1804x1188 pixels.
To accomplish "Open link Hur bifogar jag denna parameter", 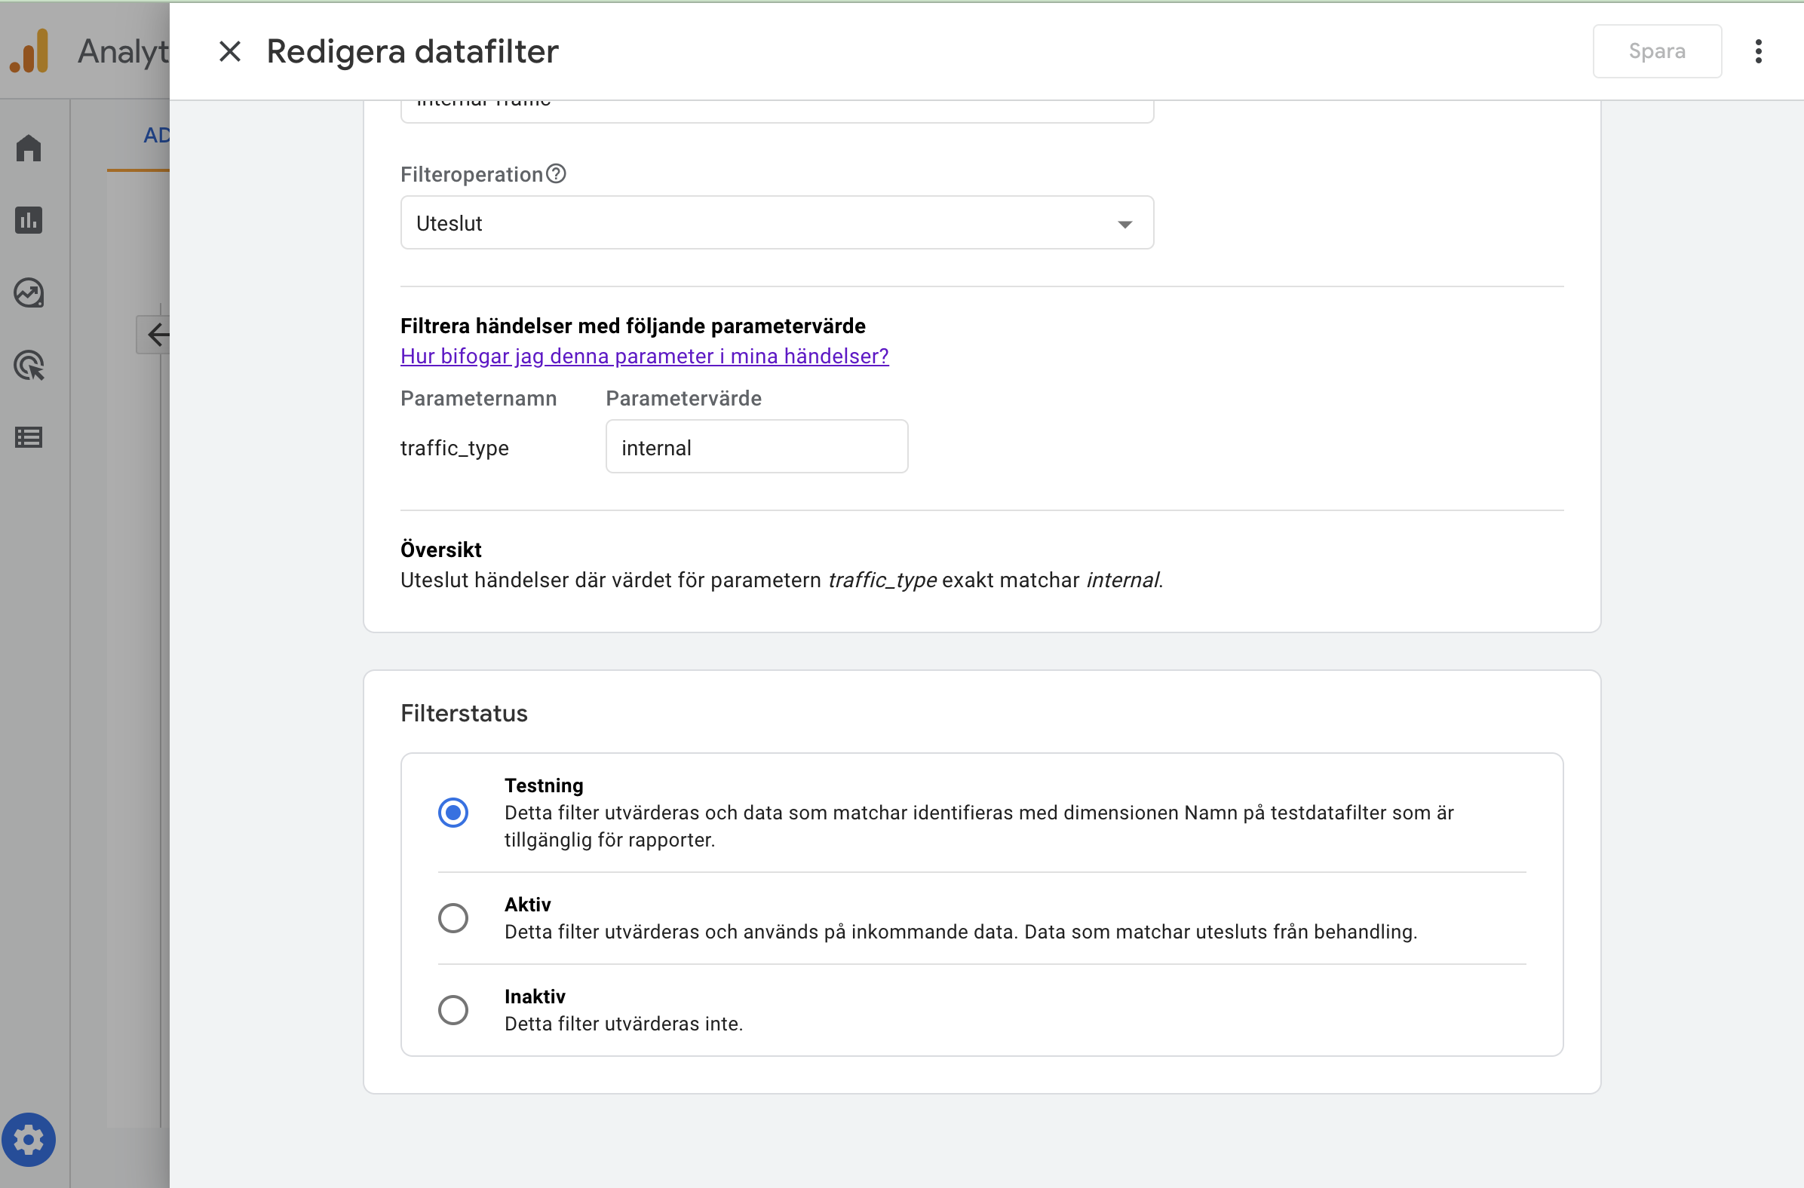I will [644, 356].
